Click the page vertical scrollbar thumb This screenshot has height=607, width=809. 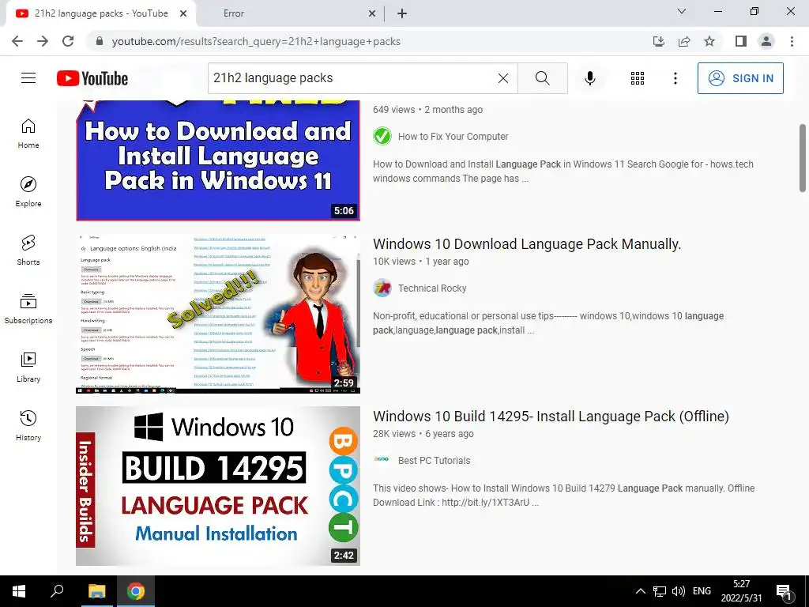pyautogui.click(x=803, y=158)
